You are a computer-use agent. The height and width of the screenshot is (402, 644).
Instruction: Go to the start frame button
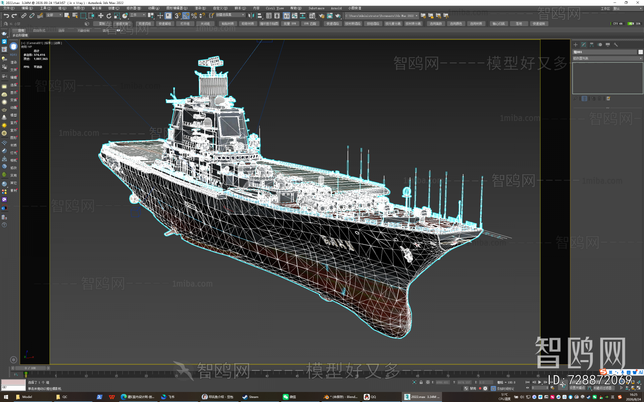(x=527, y=382)
